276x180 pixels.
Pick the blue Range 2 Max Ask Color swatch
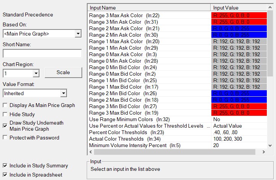239,28
